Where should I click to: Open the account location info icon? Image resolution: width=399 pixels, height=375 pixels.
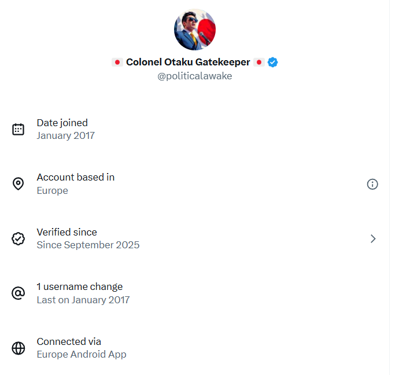pyautogui.click(x=372, y=184)
